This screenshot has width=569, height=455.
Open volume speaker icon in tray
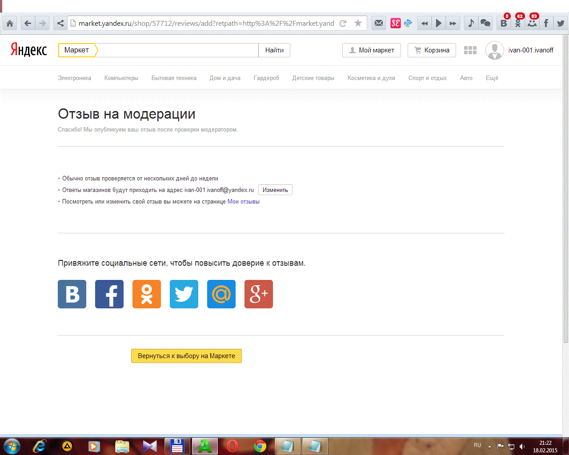tap(522, 446)
